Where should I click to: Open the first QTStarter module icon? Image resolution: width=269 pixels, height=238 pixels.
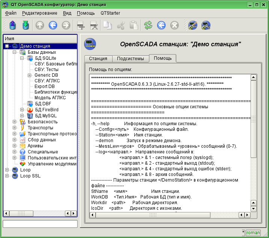[x=193, y=26]
